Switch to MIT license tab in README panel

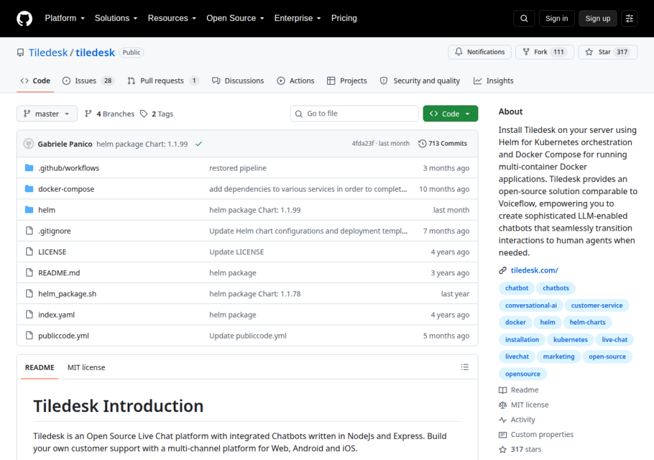click(x=86, y=367)
